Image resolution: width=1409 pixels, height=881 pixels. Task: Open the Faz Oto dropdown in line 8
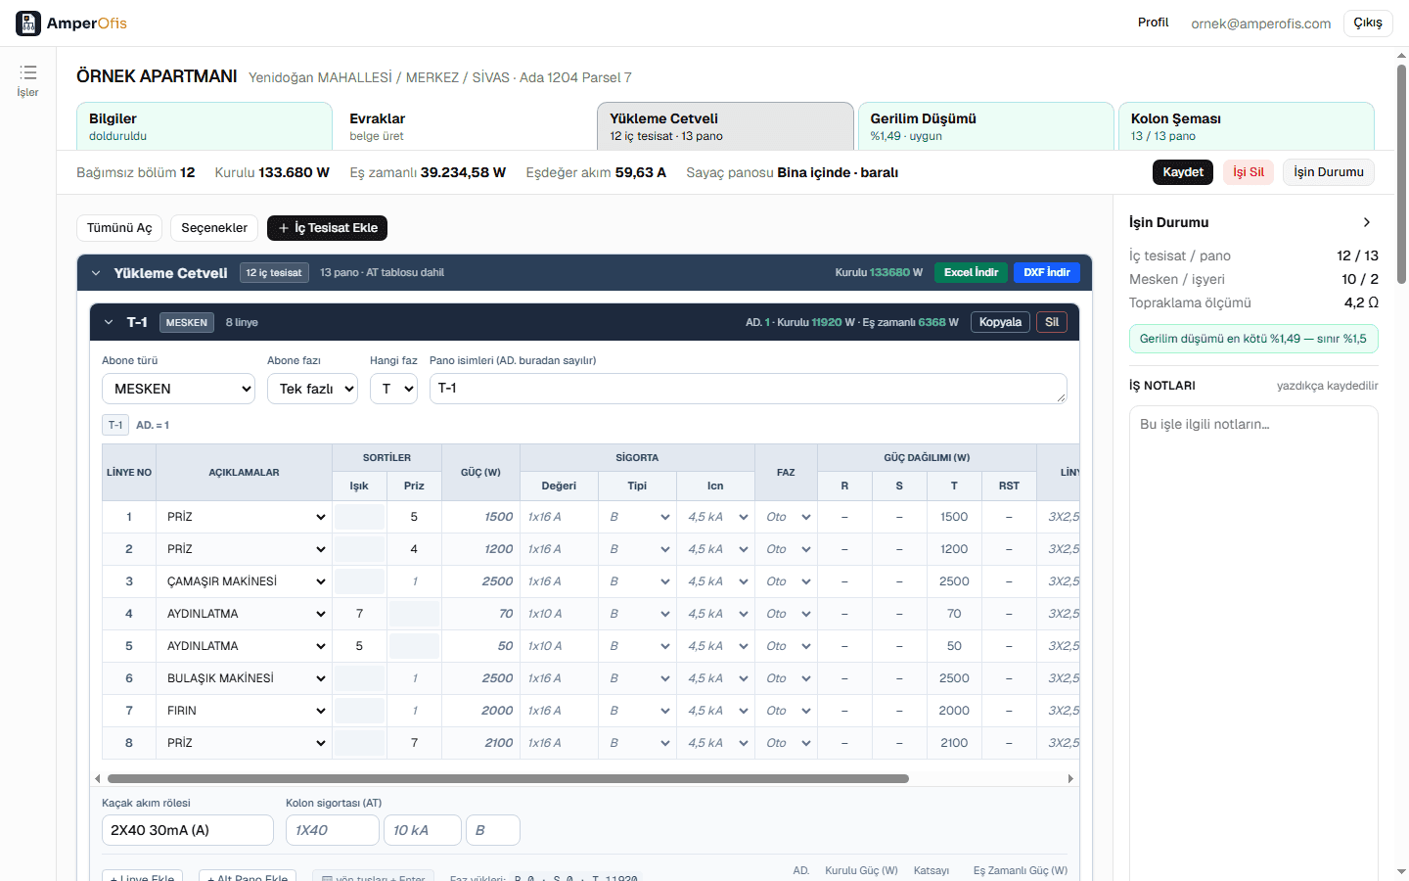point(786,743)
